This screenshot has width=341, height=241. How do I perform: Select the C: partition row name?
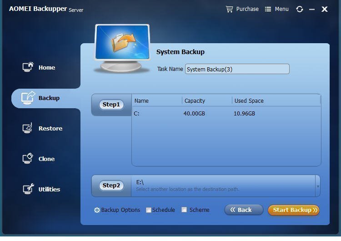pos(136,114)
